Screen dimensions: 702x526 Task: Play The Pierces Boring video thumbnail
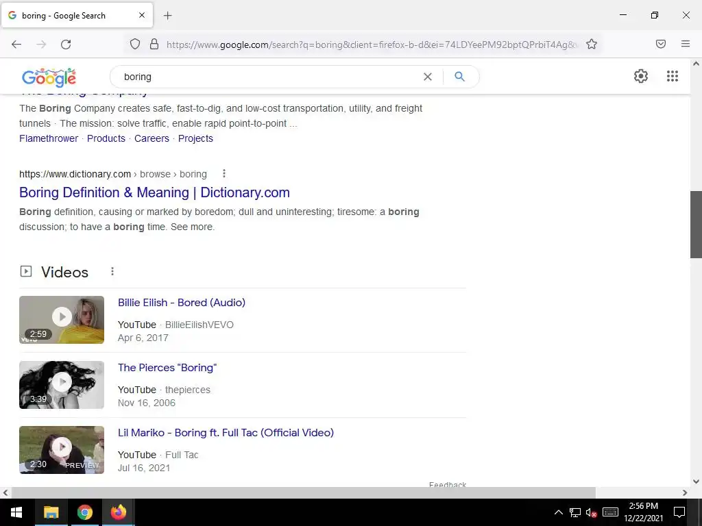tap(62, 385)
